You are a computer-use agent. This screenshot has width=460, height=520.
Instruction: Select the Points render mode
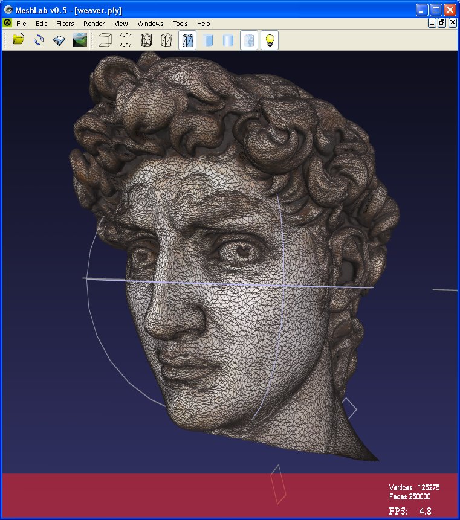125,40
